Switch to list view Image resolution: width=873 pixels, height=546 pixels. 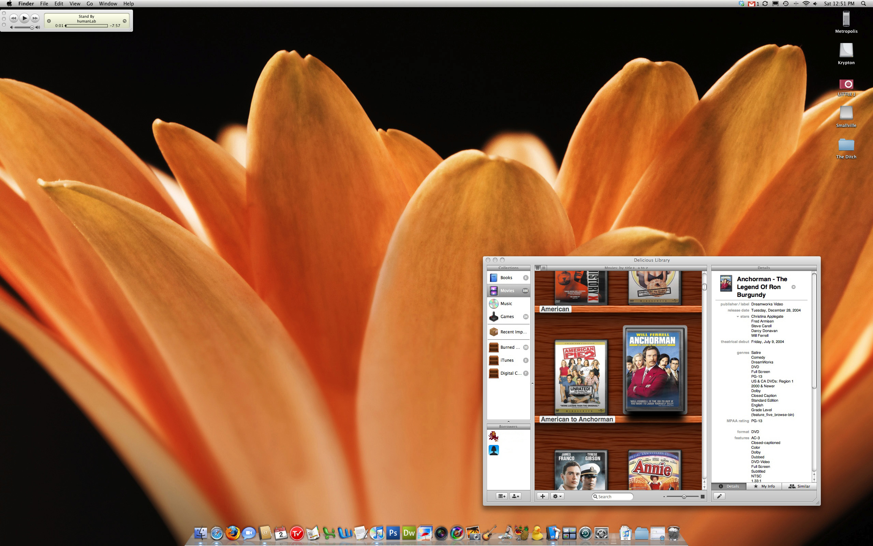(x=544, y=268)
